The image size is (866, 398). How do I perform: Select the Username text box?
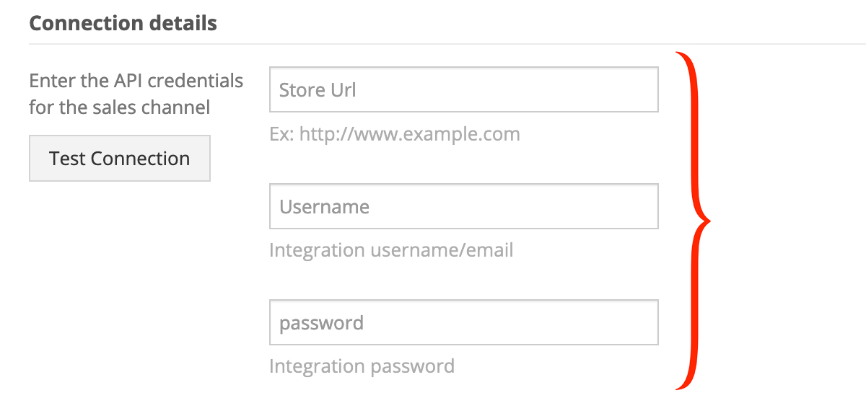464,206
